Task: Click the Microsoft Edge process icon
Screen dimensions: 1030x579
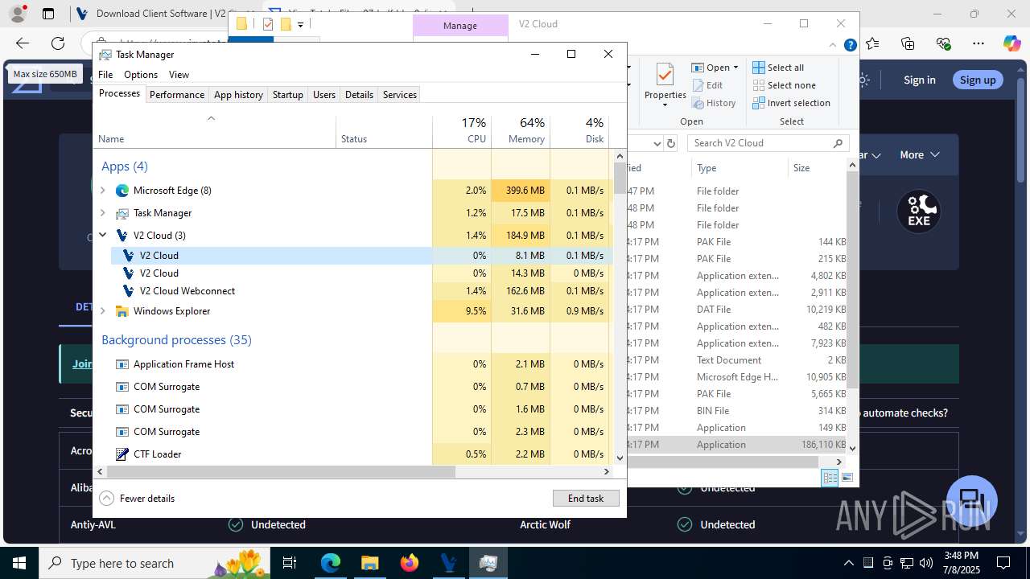Action: [x=122, y=191]
